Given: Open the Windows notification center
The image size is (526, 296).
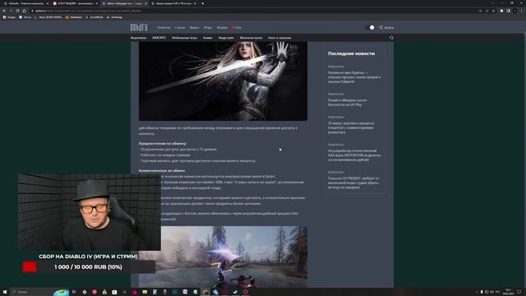Looking at the screenshot, I should [519, 292].
